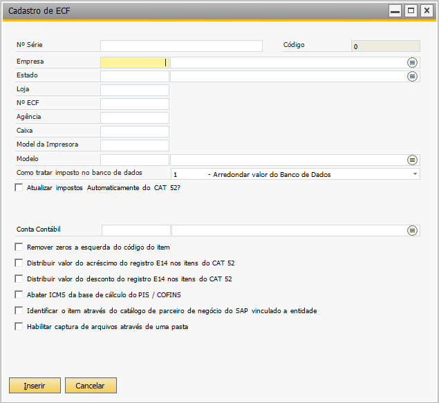The height and width of the screenshot is (403, 439).
Task: Click the Cancelar button
Action: (x=91, y=385)
